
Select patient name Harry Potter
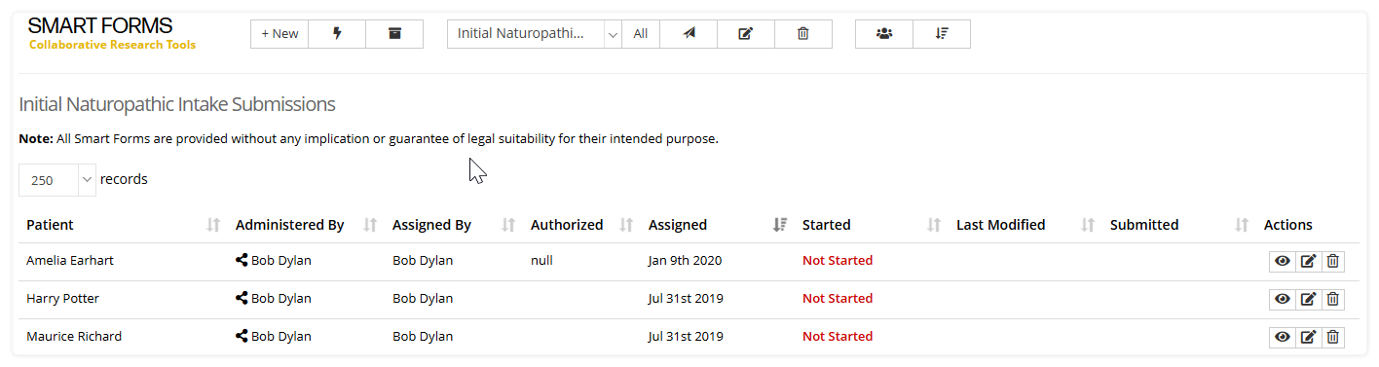(62, 299)
